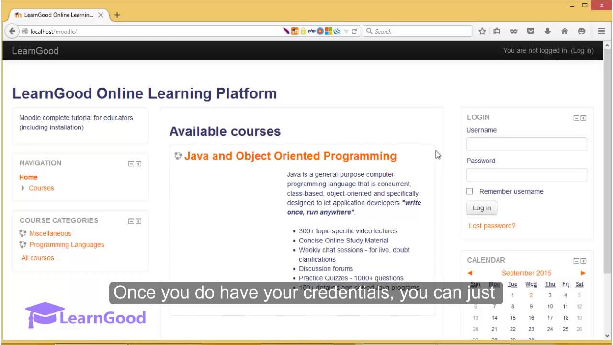
Task: Select calendar day 16
Action: pos(531,318)
